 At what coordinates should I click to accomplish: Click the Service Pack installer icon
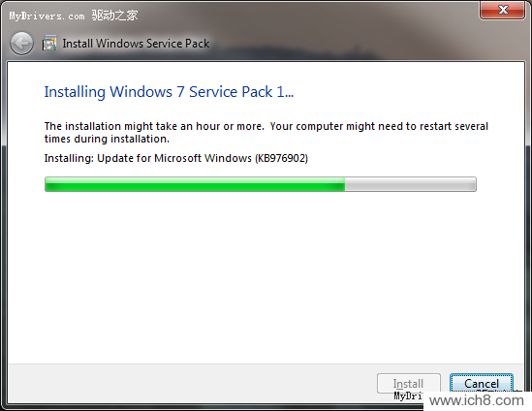[x=49, y=44]
